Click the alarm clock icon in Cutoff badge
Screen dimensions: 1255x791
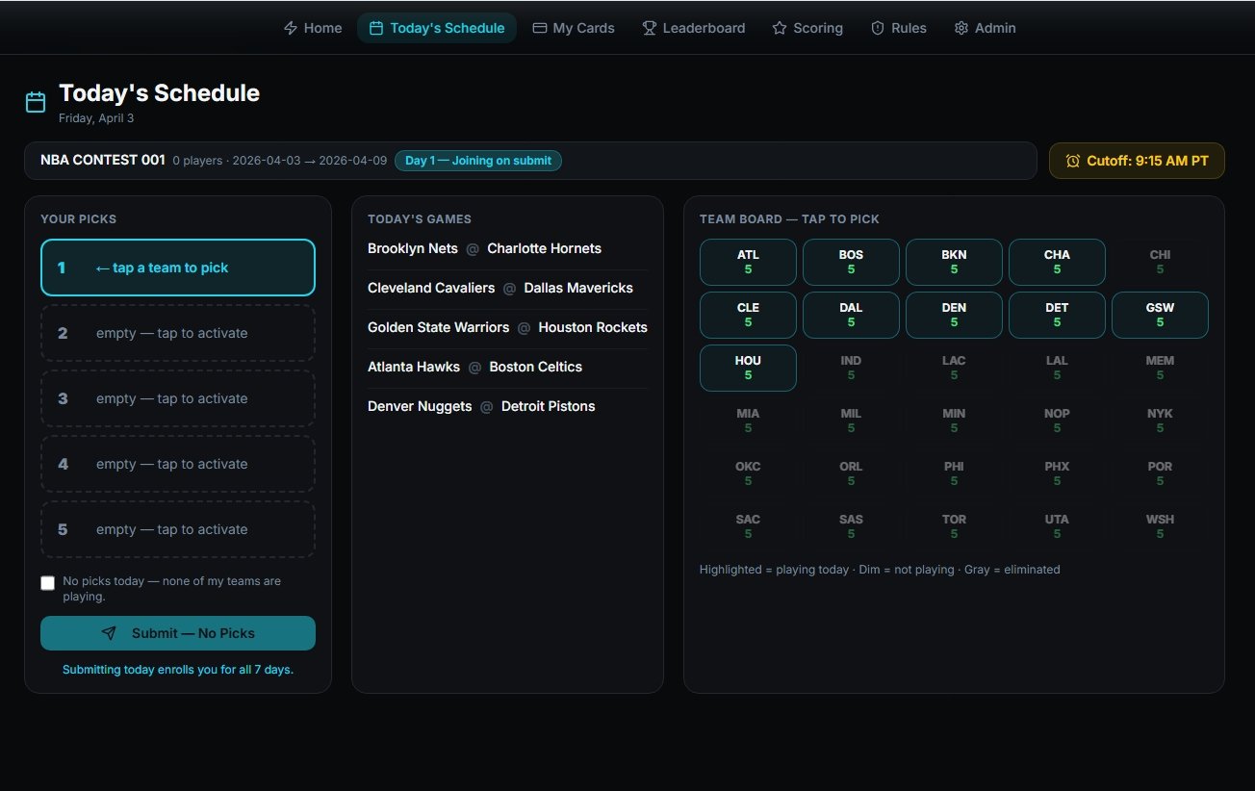(x=1073, y=161)
